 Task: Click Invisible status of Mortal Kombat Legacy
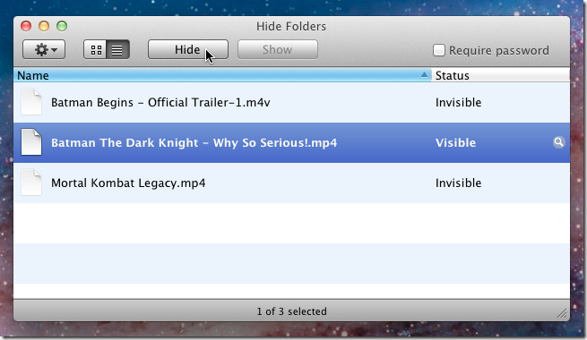(x=458, y=183)
